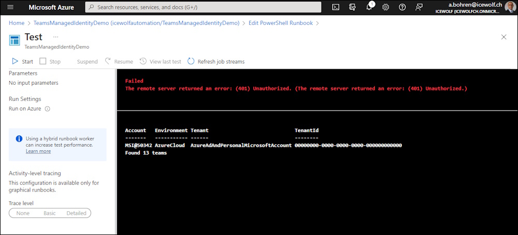Set trace level to Basic
Image resolution: width=518 pixels, height=235 pixels.
[x=50, y=213]
